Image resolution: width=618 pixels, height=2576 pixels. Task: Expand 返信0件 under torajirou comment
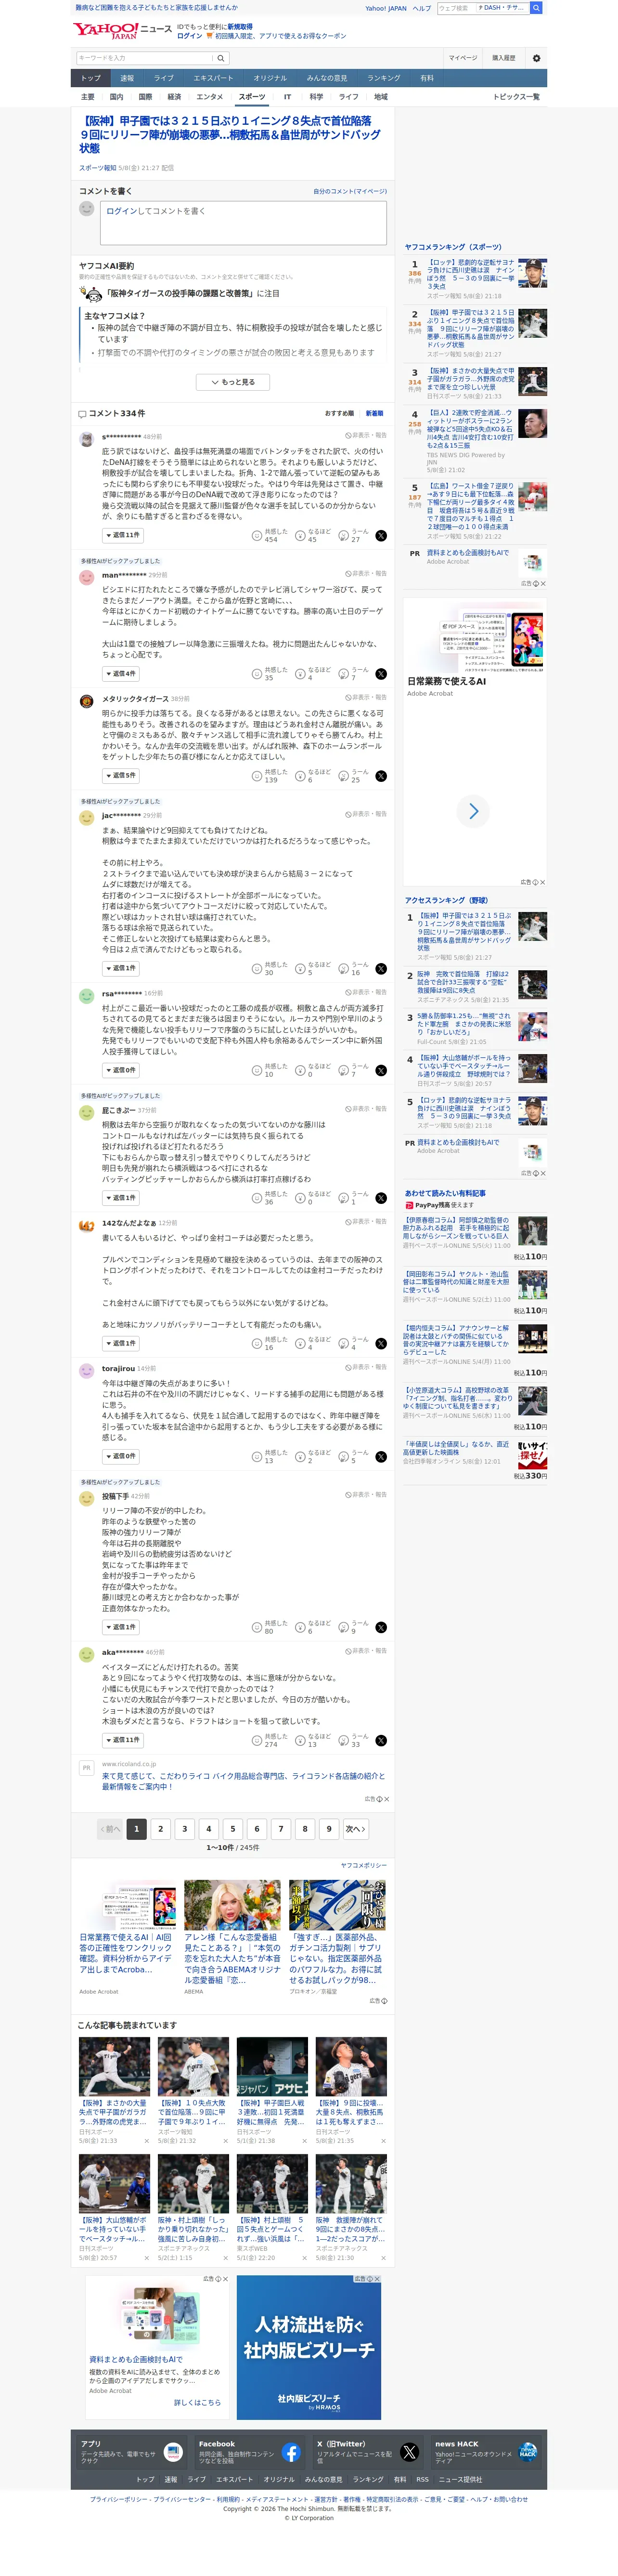pyautogui.click(x=121, y=1456)
